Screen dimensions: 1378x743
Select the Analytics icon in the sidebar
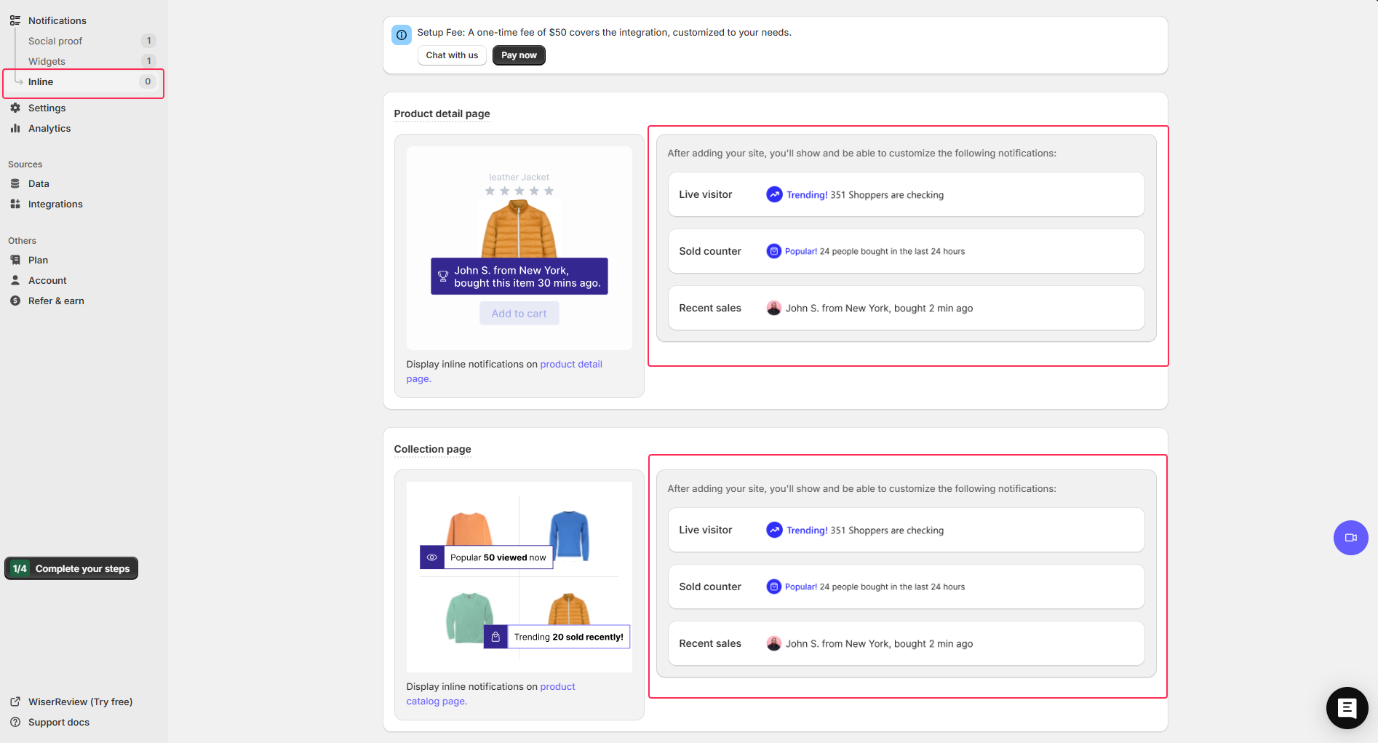(x=15, y=128)
